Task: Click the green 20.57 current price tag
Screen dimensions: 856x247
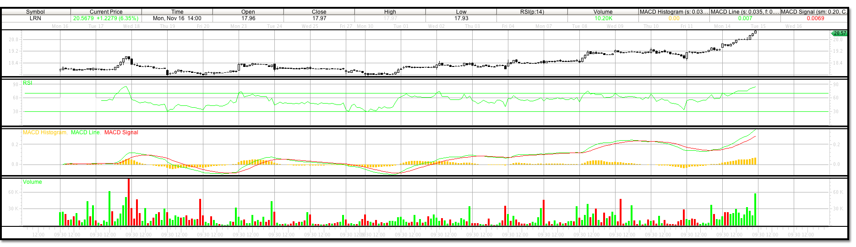Action: [x=840, y=33]
